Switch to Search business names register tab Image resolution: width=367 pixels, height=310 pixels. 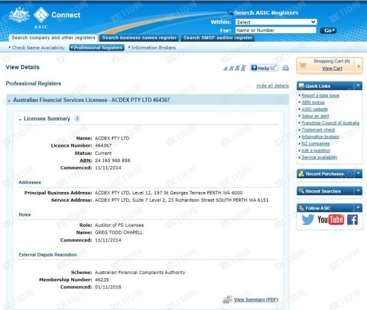[139, 38]
